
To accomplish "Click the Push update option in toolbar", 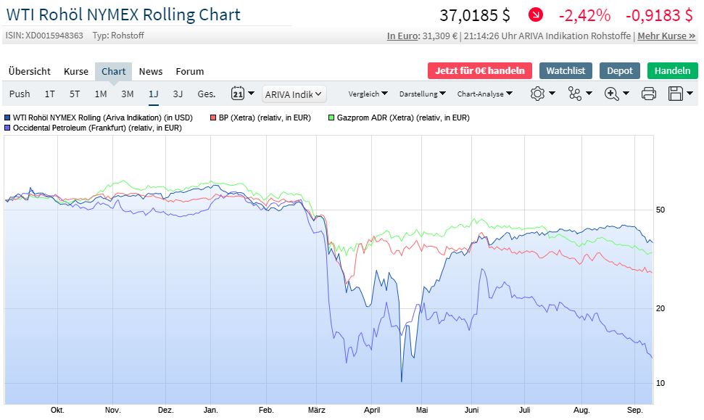I will coord(20,94).
